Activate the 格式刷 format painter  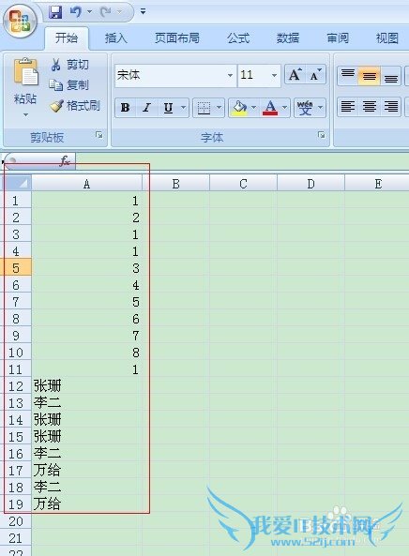pos(74,105)
